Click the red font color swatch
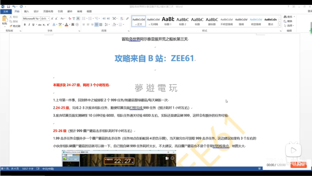 click(66, 25)
